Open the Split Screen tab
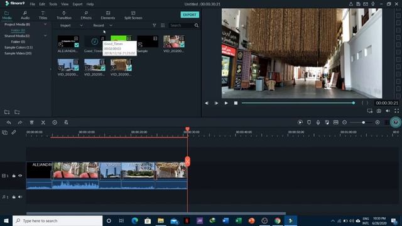The width and height of the screenshot is (402, 226). coord(133,15)
